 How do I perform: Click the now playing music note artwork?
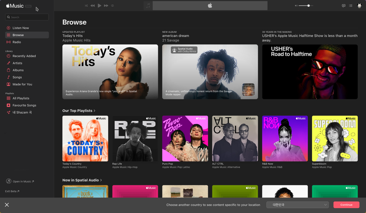pos(148,6)
